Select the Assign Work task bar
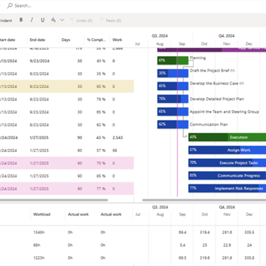Viewport: 266px width, 266px height. click(227, 150)
